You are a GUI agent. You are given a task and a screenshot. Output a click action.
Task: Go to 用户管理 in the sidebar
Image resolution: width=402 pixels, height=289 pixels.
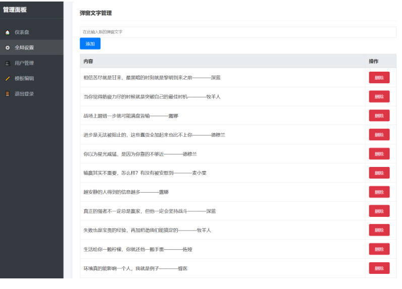click(32, 63)
